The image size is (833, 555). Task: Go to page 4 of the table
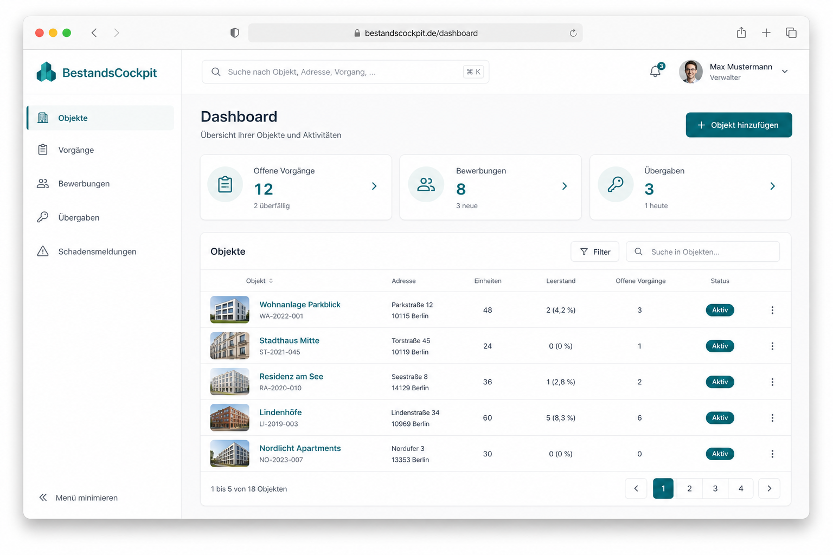point(741,488)
